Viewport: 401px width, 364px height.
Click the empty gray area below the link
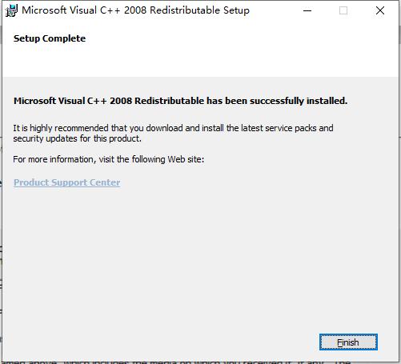[x=200, y=254]
